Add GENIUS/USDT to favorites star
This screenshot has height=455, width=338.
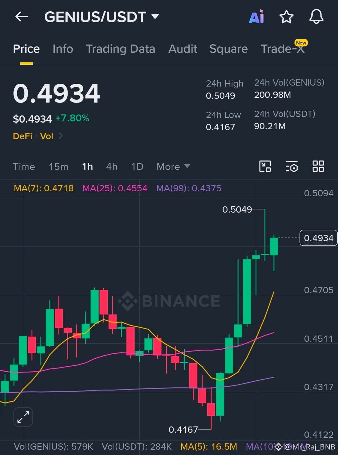[x=286, y=17]
